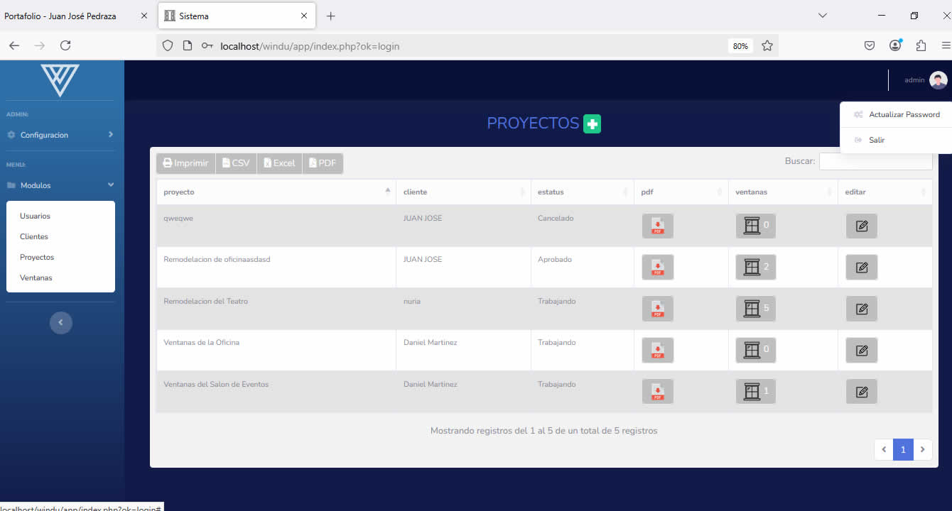The image size is (952, 511).
Task: Expand the Configuracion sidebar menu
Action: click(x=60, y=135)
